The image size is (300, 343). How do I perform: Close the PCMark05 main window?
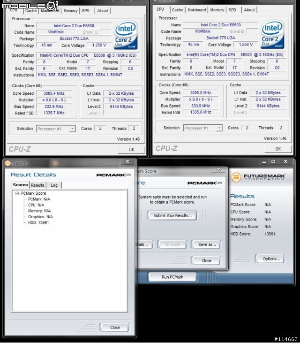(285, 162)
